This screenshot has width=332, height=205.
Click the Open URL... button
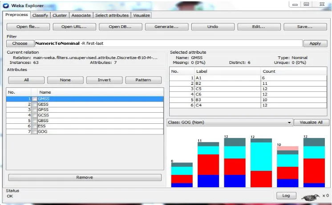74,27
